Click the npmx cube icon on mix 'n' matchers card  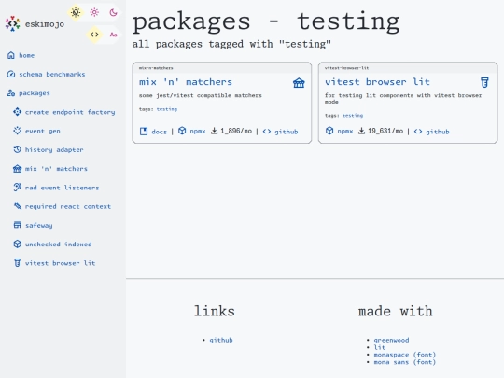point(182,131)
